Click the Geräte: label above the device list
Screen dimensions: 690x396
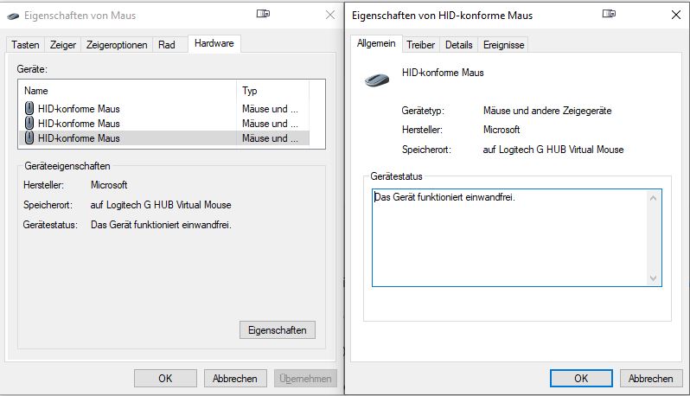(32, 69)
